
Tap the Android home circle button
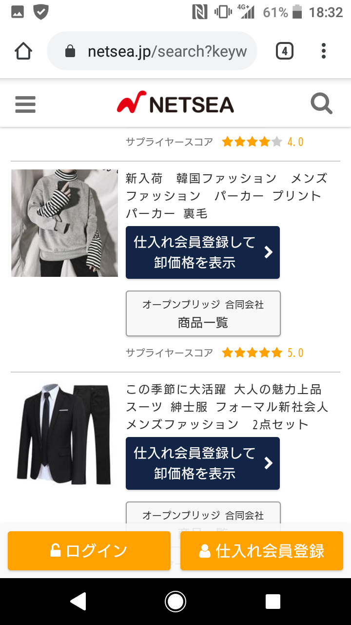175,602
